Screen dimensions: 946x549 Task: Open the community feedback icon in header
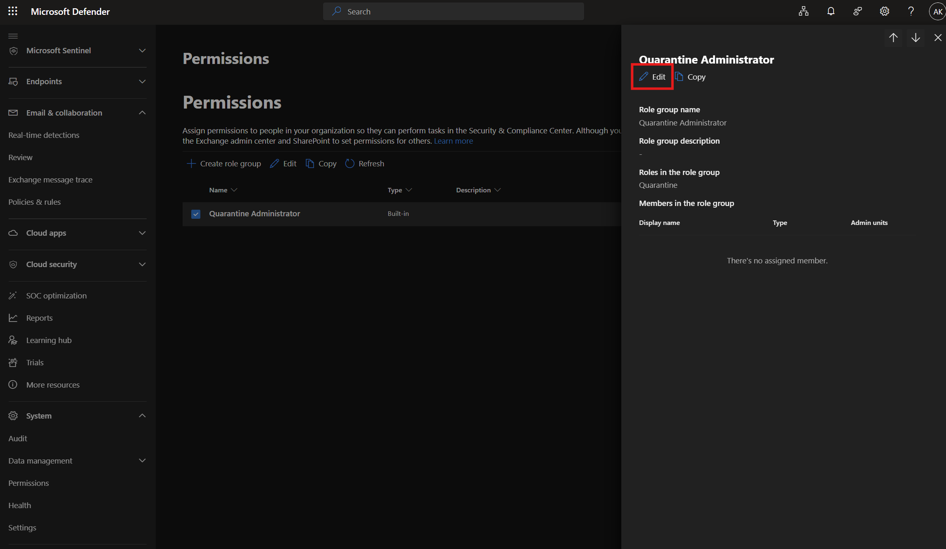click(858, 11)
